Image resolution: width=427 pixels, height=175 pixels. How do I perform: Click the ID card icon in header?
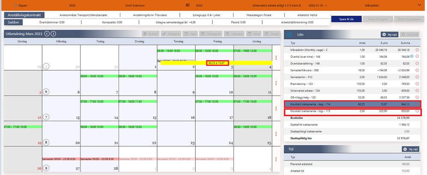pos(187,5)
